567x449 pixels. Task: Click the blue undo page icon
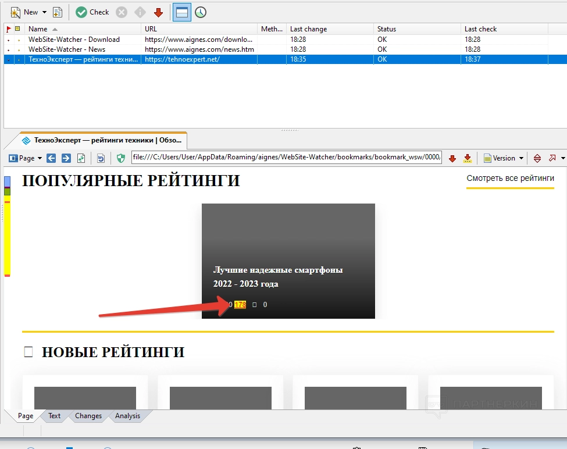click(x=101, y=158)
